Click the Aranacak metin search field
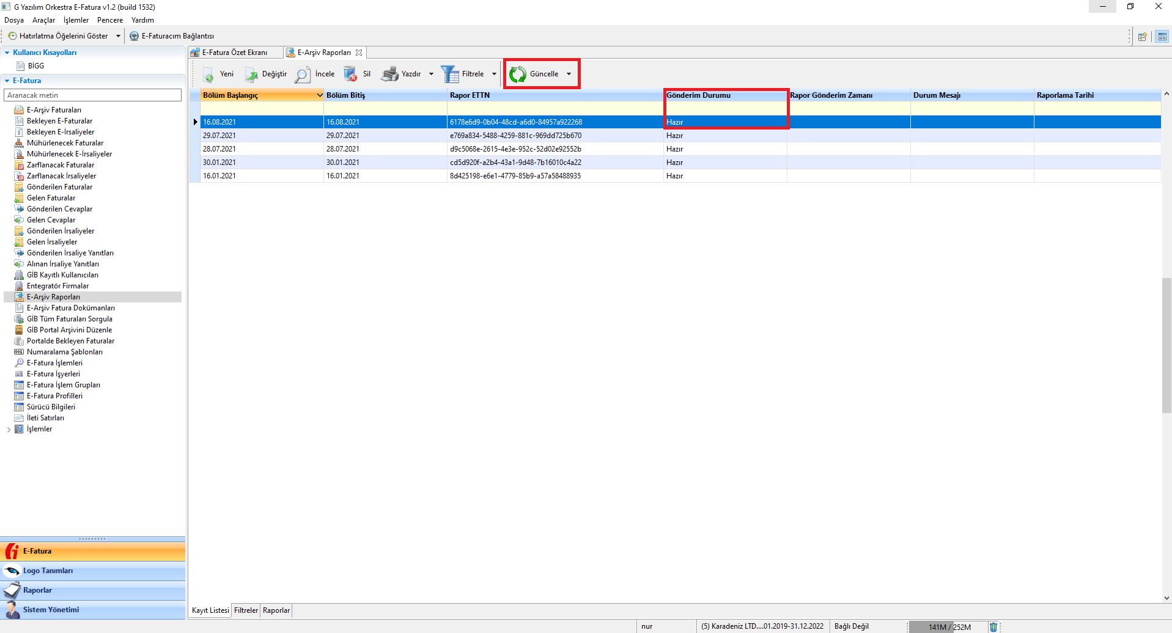The image size is (1172, 633). (x=93, y=95)
